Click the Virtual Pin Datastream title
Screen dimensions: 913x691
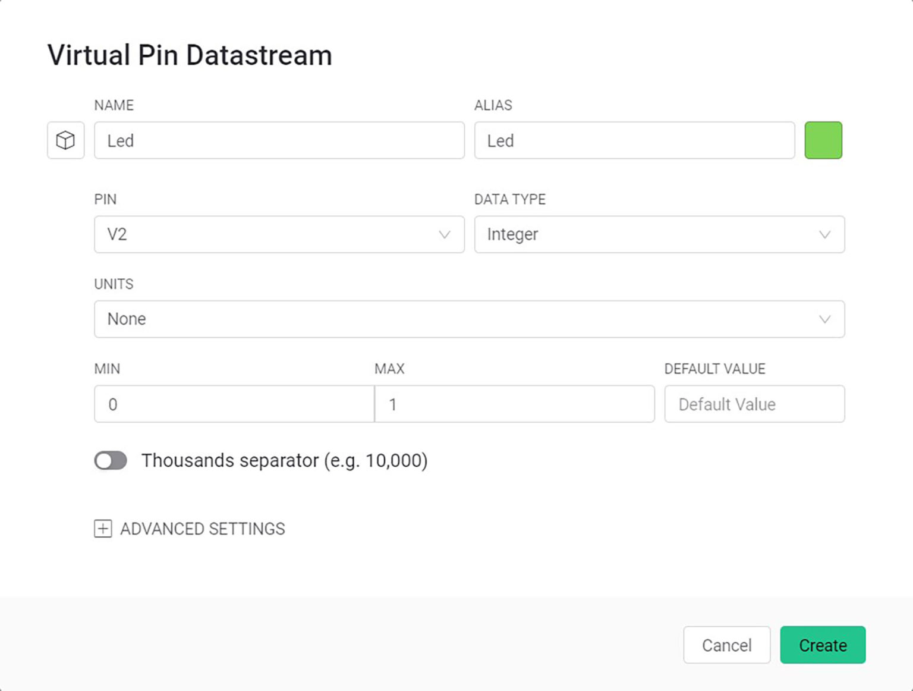(190, 55)
